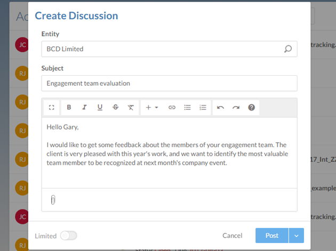336x251 pixels.
Task: Open the editor help icon
Action: pyautogui.click(x=251, y=107)
